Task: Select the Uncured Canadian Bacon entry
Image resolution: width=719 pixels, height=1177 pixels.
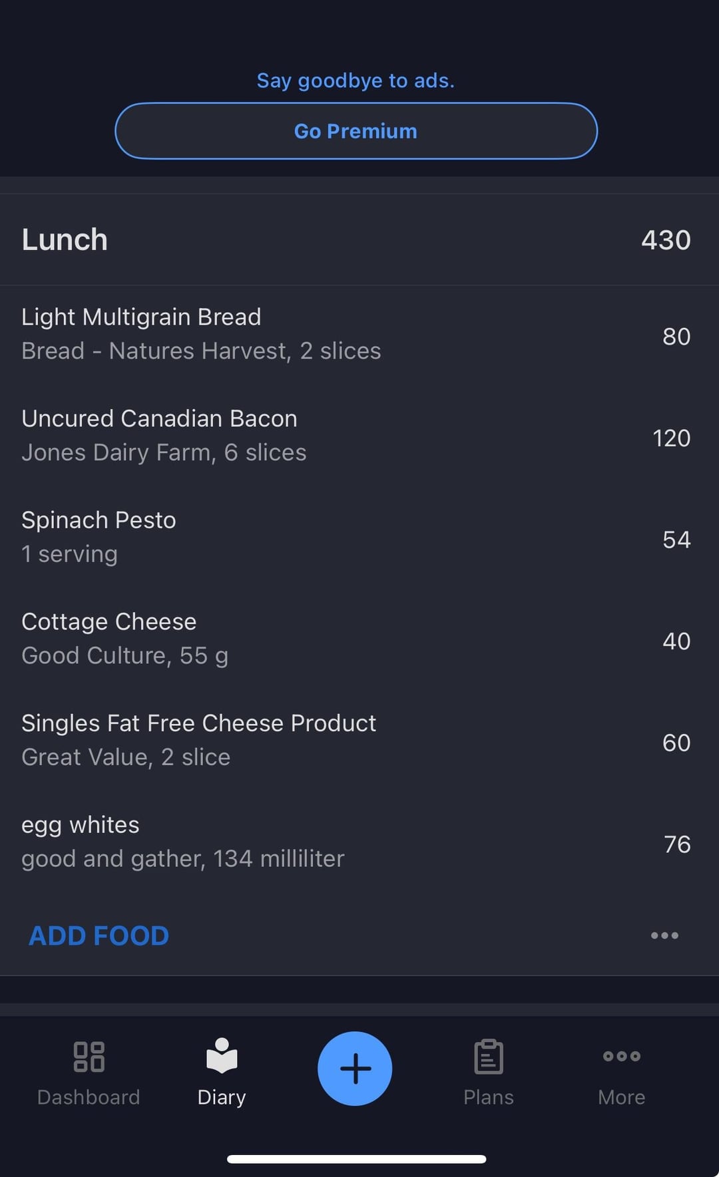Action: coord(164,435)
